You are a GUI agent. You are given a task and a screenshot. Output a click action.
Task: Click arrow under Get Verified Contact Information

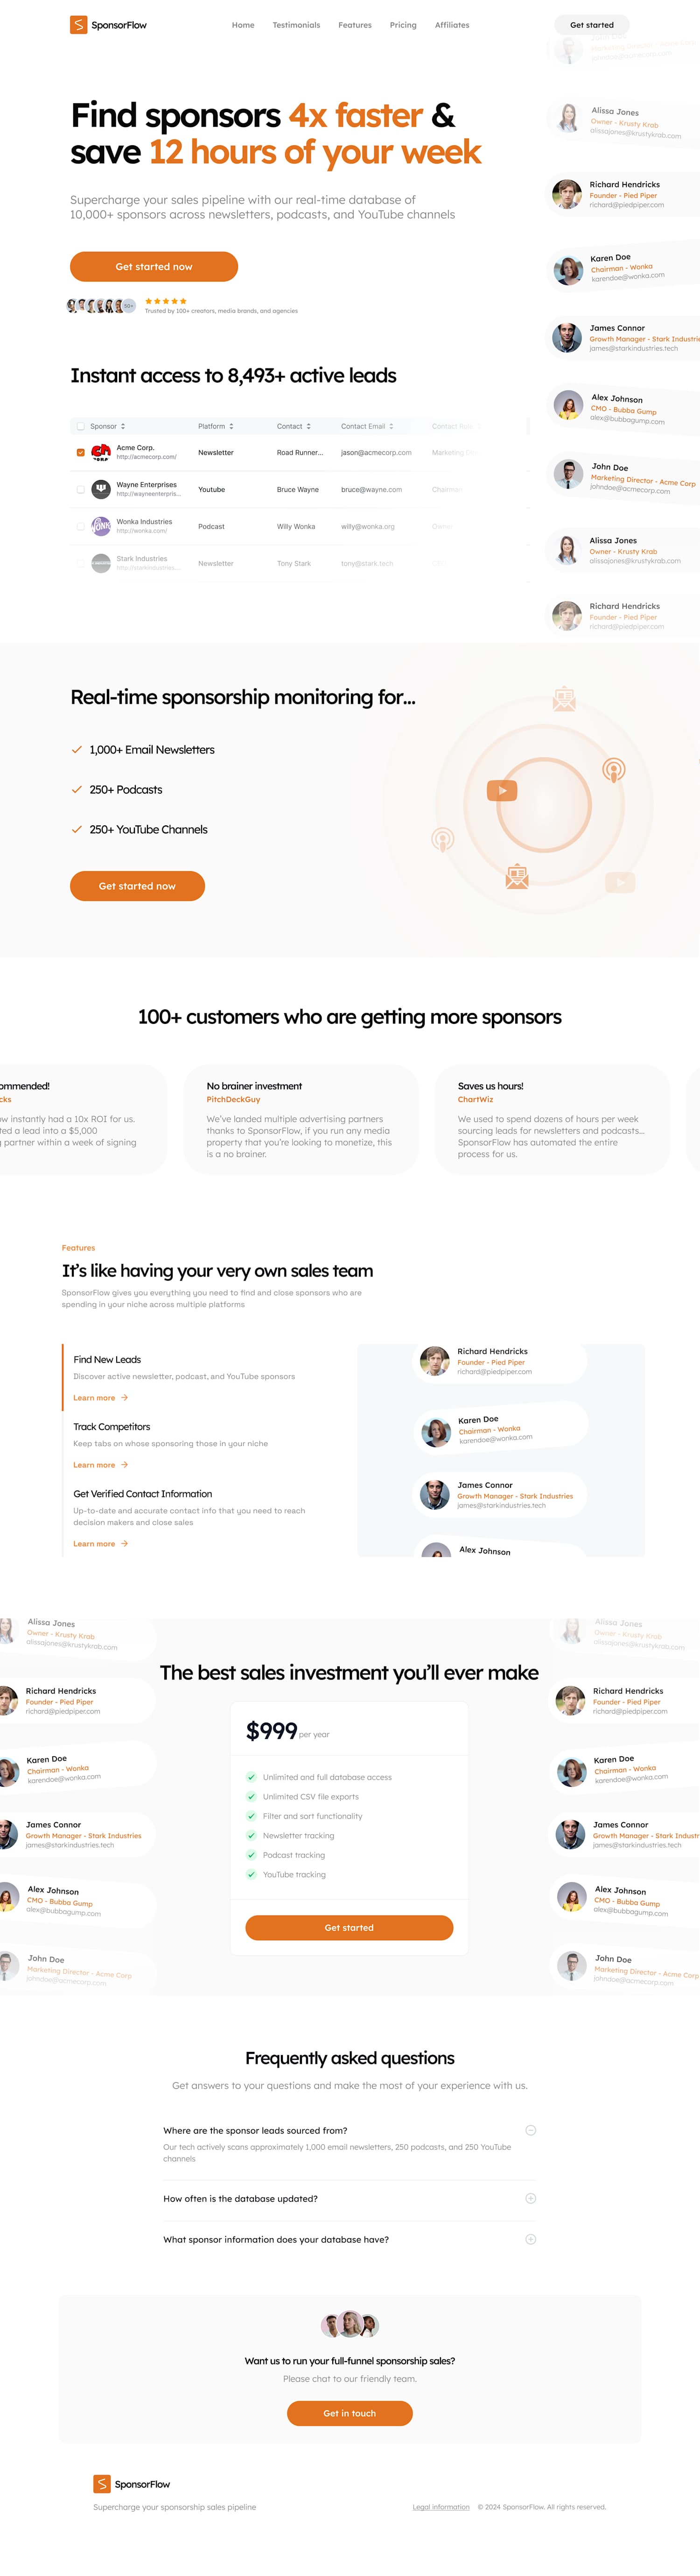coord(124,1544)
